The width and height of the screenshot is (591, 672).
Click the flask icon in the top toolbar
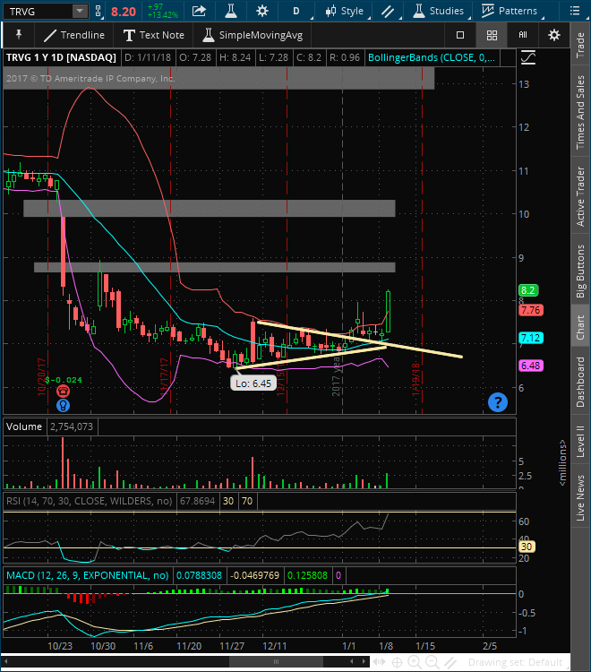231,11
